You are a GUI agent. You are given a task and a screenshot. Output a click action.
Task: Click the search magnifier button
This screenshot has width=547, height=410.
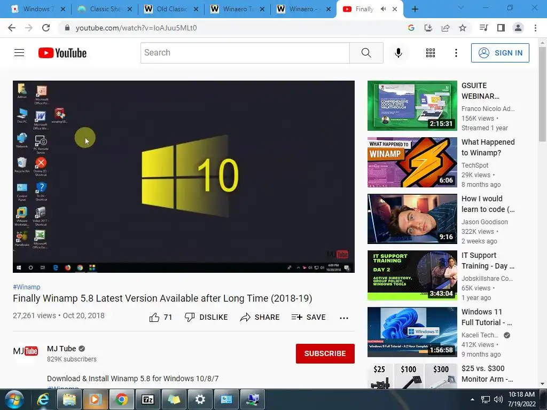[x=366, y=53]
